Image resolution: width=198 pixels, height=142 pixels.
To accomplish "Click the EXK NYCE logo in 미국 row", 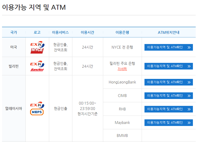I will (x=37, y=47).
